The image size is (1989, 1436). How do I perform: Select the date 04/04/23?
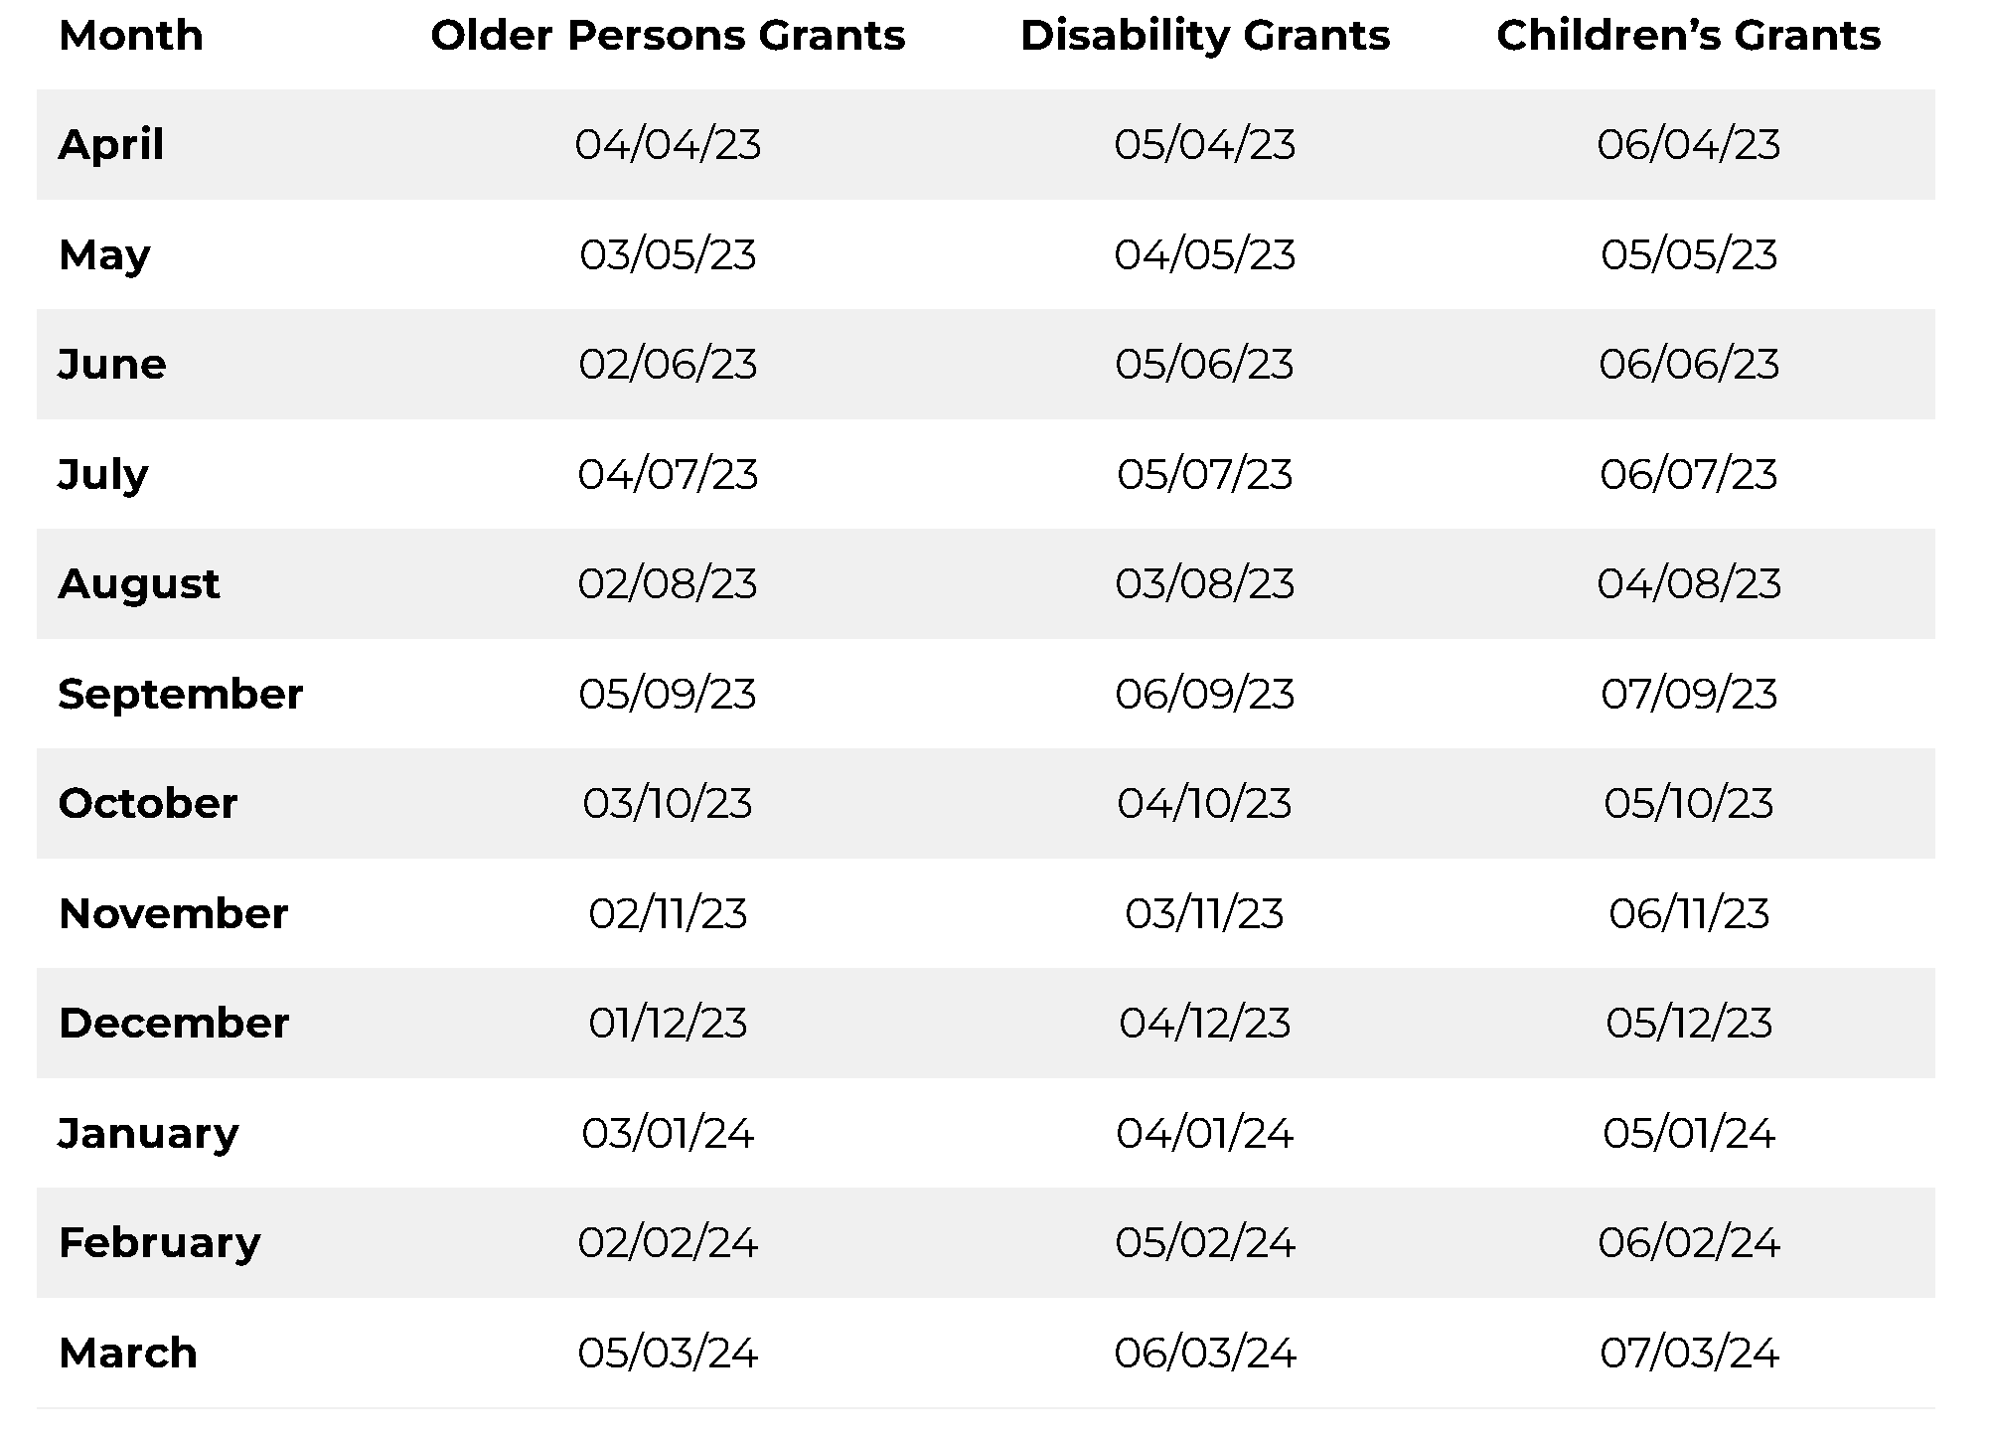(668, 145)
